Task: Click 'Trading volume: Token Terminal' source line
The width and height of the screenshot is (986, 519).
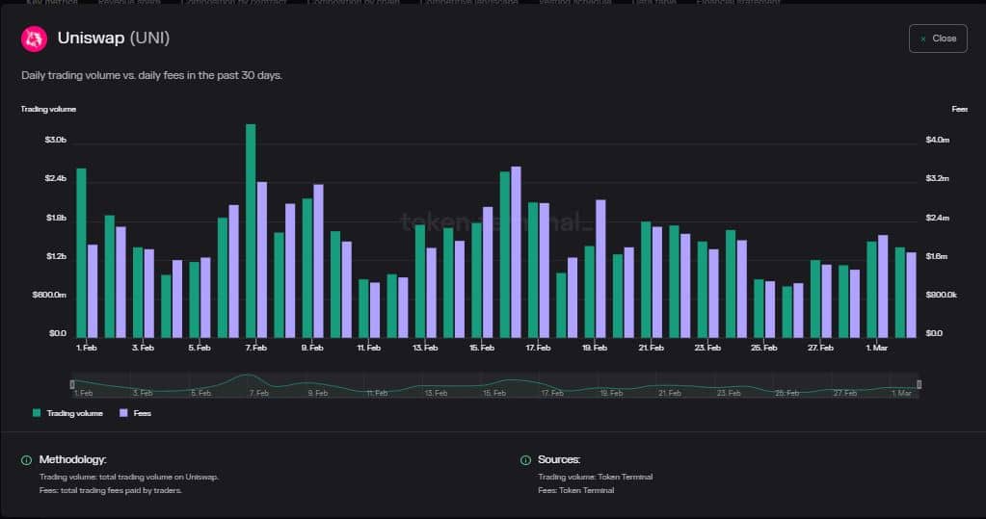Action: (x=596, y=477)
